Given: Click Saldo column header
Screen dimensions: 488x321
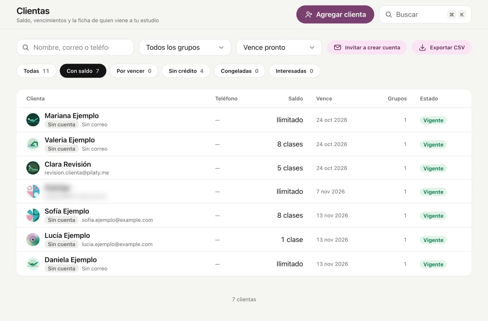Looking at the screenshot, I should coord(296,99).
